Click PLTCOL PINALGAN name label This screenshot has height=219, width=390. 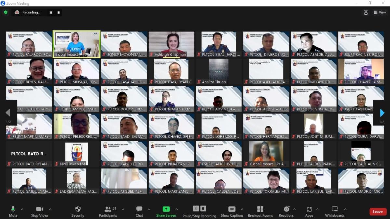(174, 164)
